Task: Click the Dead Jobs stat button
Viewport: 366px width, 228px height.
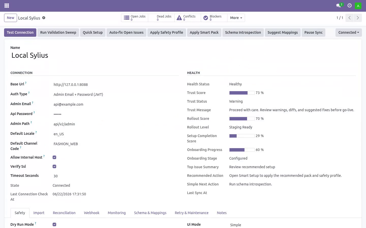Action: pyautogui.click(x=161, y=18)
